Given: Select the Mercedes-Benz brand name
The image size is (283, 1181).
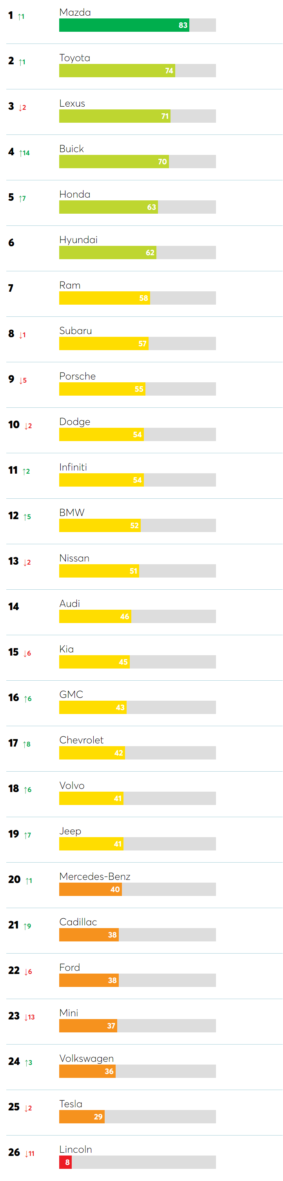Looking at the screenshot, I should tap(94, 876).
